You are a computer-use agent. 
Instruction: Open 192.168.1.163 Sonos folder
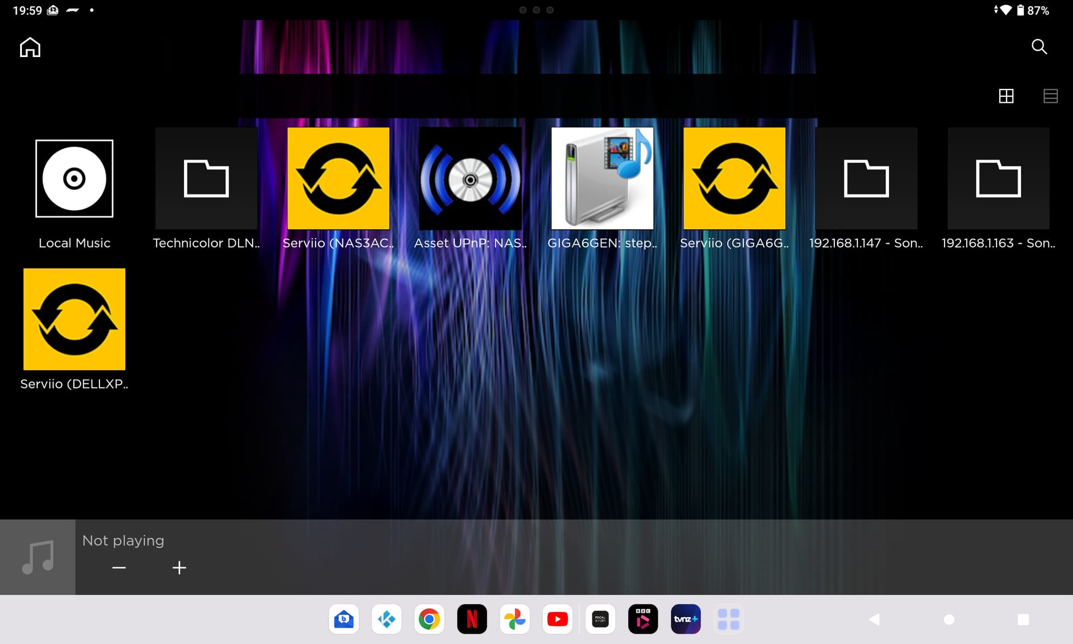coord(998,179)
